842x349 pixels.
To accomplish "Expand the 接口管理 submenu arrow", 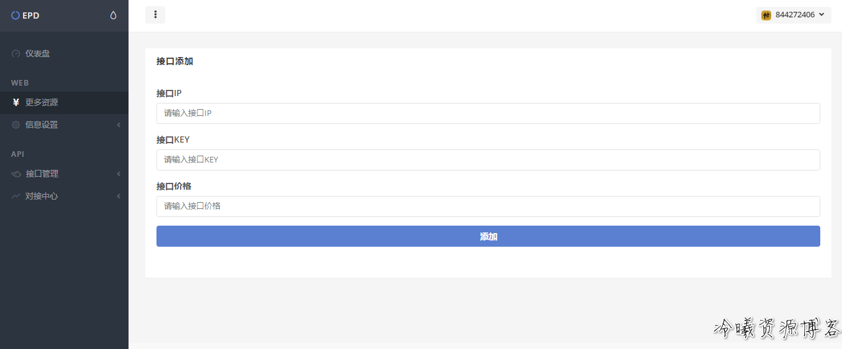I will coord(118,174).
